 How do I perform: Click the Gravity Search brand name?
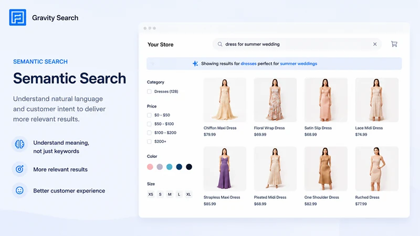55,18
